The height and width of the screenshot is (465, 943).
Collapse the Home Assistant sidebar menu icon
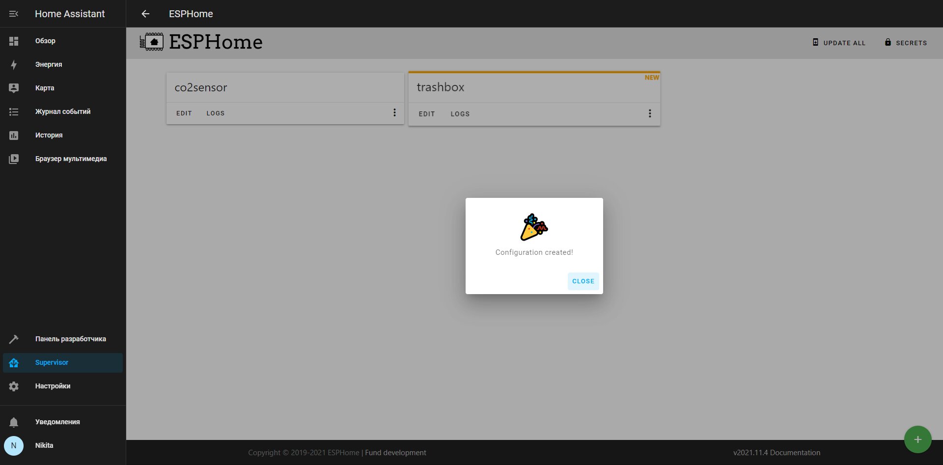coord(14,14)
